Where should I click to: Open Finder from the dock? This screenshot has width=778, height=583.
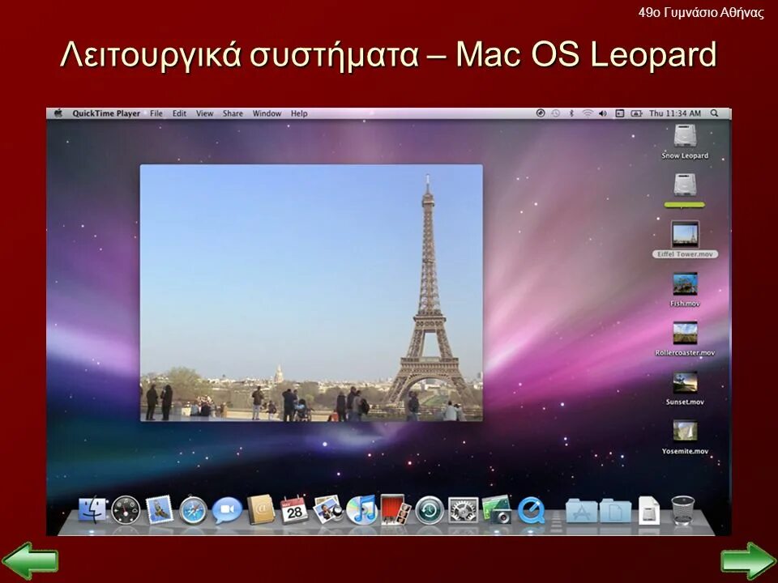[92, 510]
